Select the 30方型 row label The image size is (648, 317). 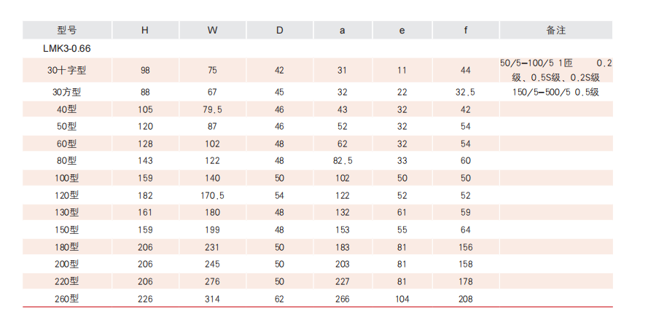pyautogui.click(x=66, y=93)
